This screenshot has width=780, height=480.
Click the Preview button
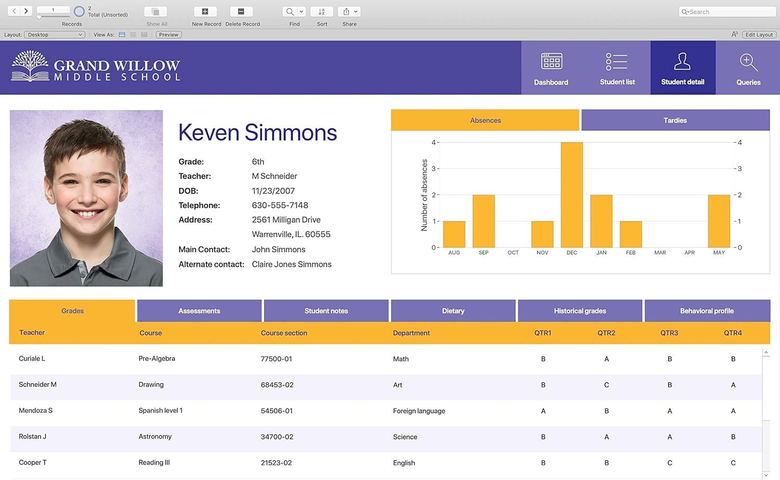168,35
